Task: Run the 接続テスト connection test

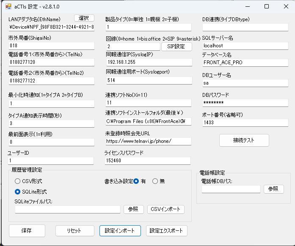Action: (x=244, y=140)
